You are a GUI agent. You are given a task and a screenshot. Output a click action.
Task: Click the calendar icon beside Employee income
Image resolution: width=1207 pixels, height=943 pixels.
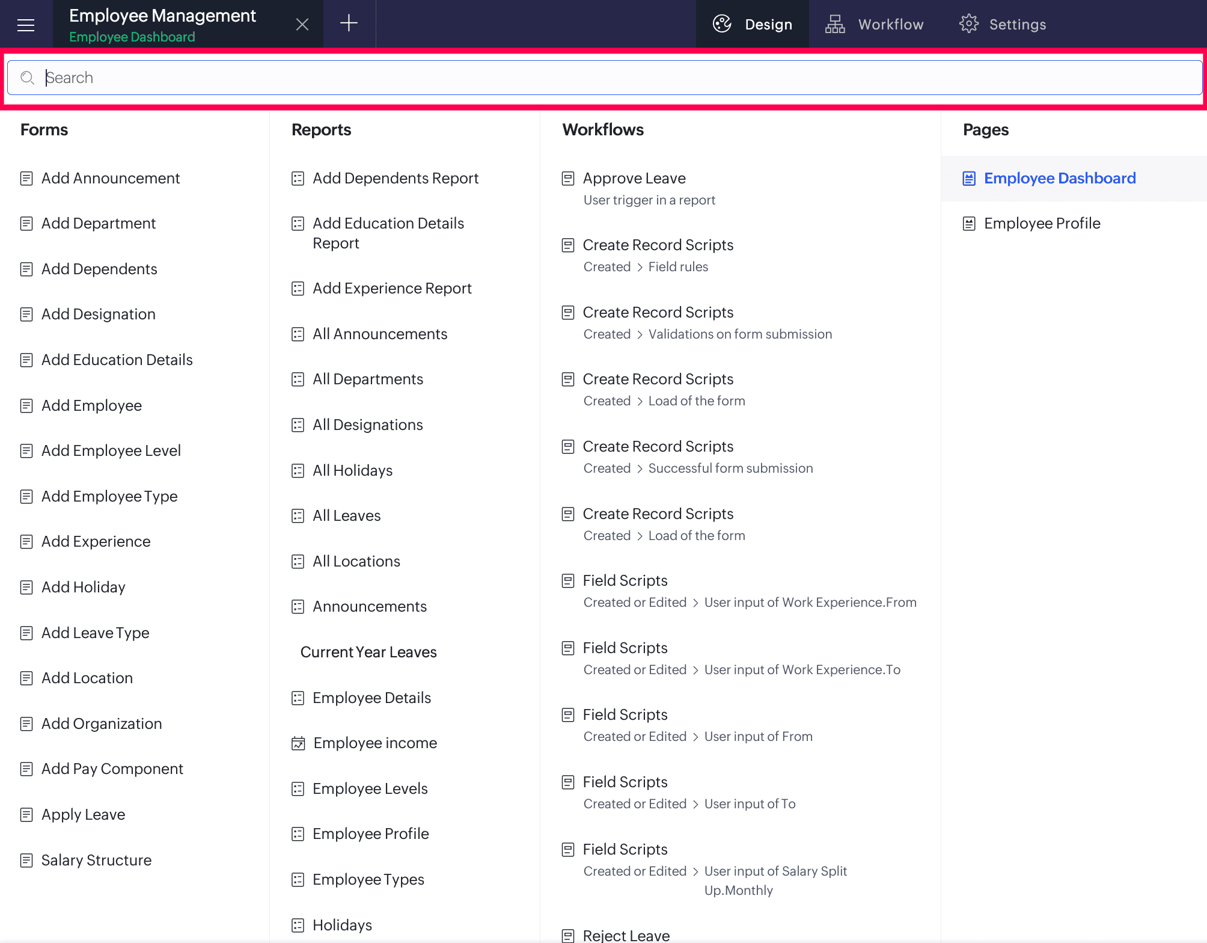[298, 743]
